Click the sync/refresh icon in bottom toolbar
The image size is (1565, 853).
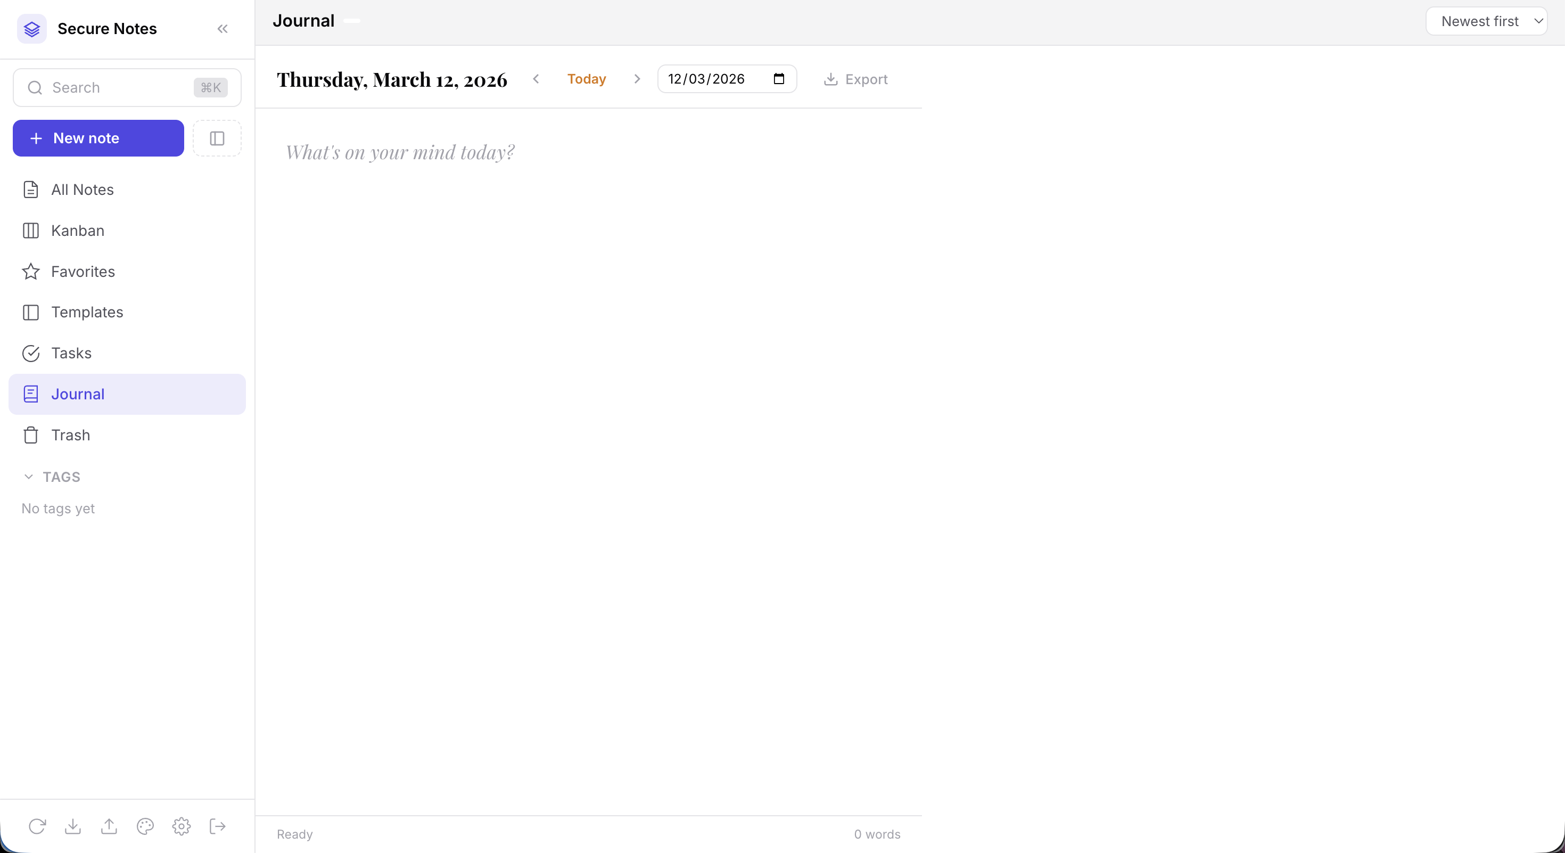tap(37, 826)
